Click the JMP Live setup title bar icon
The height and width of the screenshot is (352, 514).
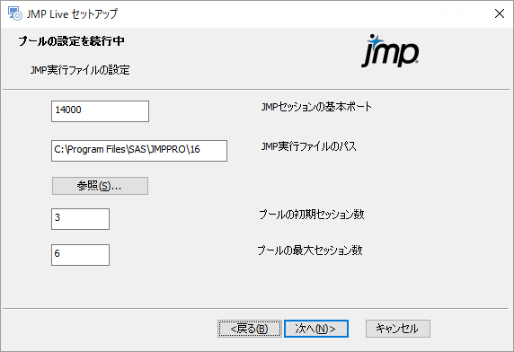click(14, 13)
